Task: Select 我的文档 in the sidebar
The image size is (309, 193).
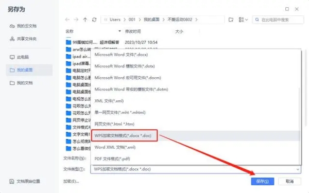Action: click(x=21, y=83)
